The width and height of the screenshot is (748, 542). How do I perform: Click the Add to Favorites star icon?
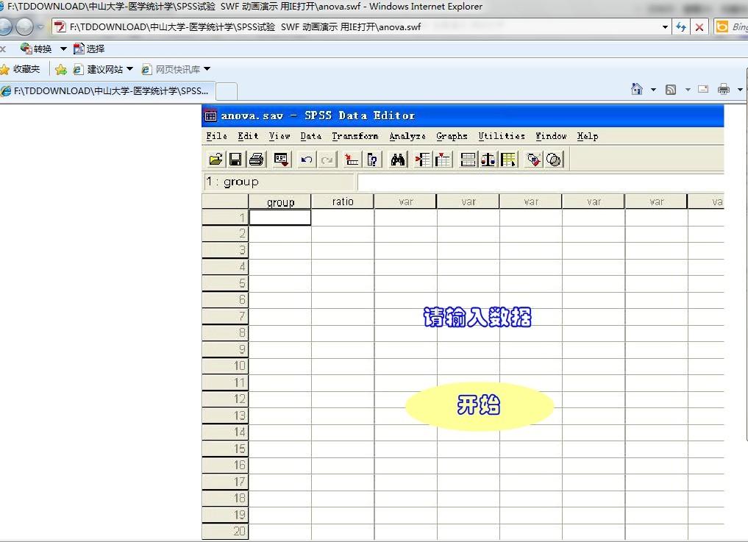60,70
